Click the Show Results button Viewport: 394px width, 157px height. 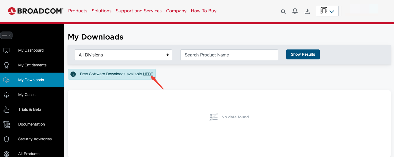(x=303, y=54)
